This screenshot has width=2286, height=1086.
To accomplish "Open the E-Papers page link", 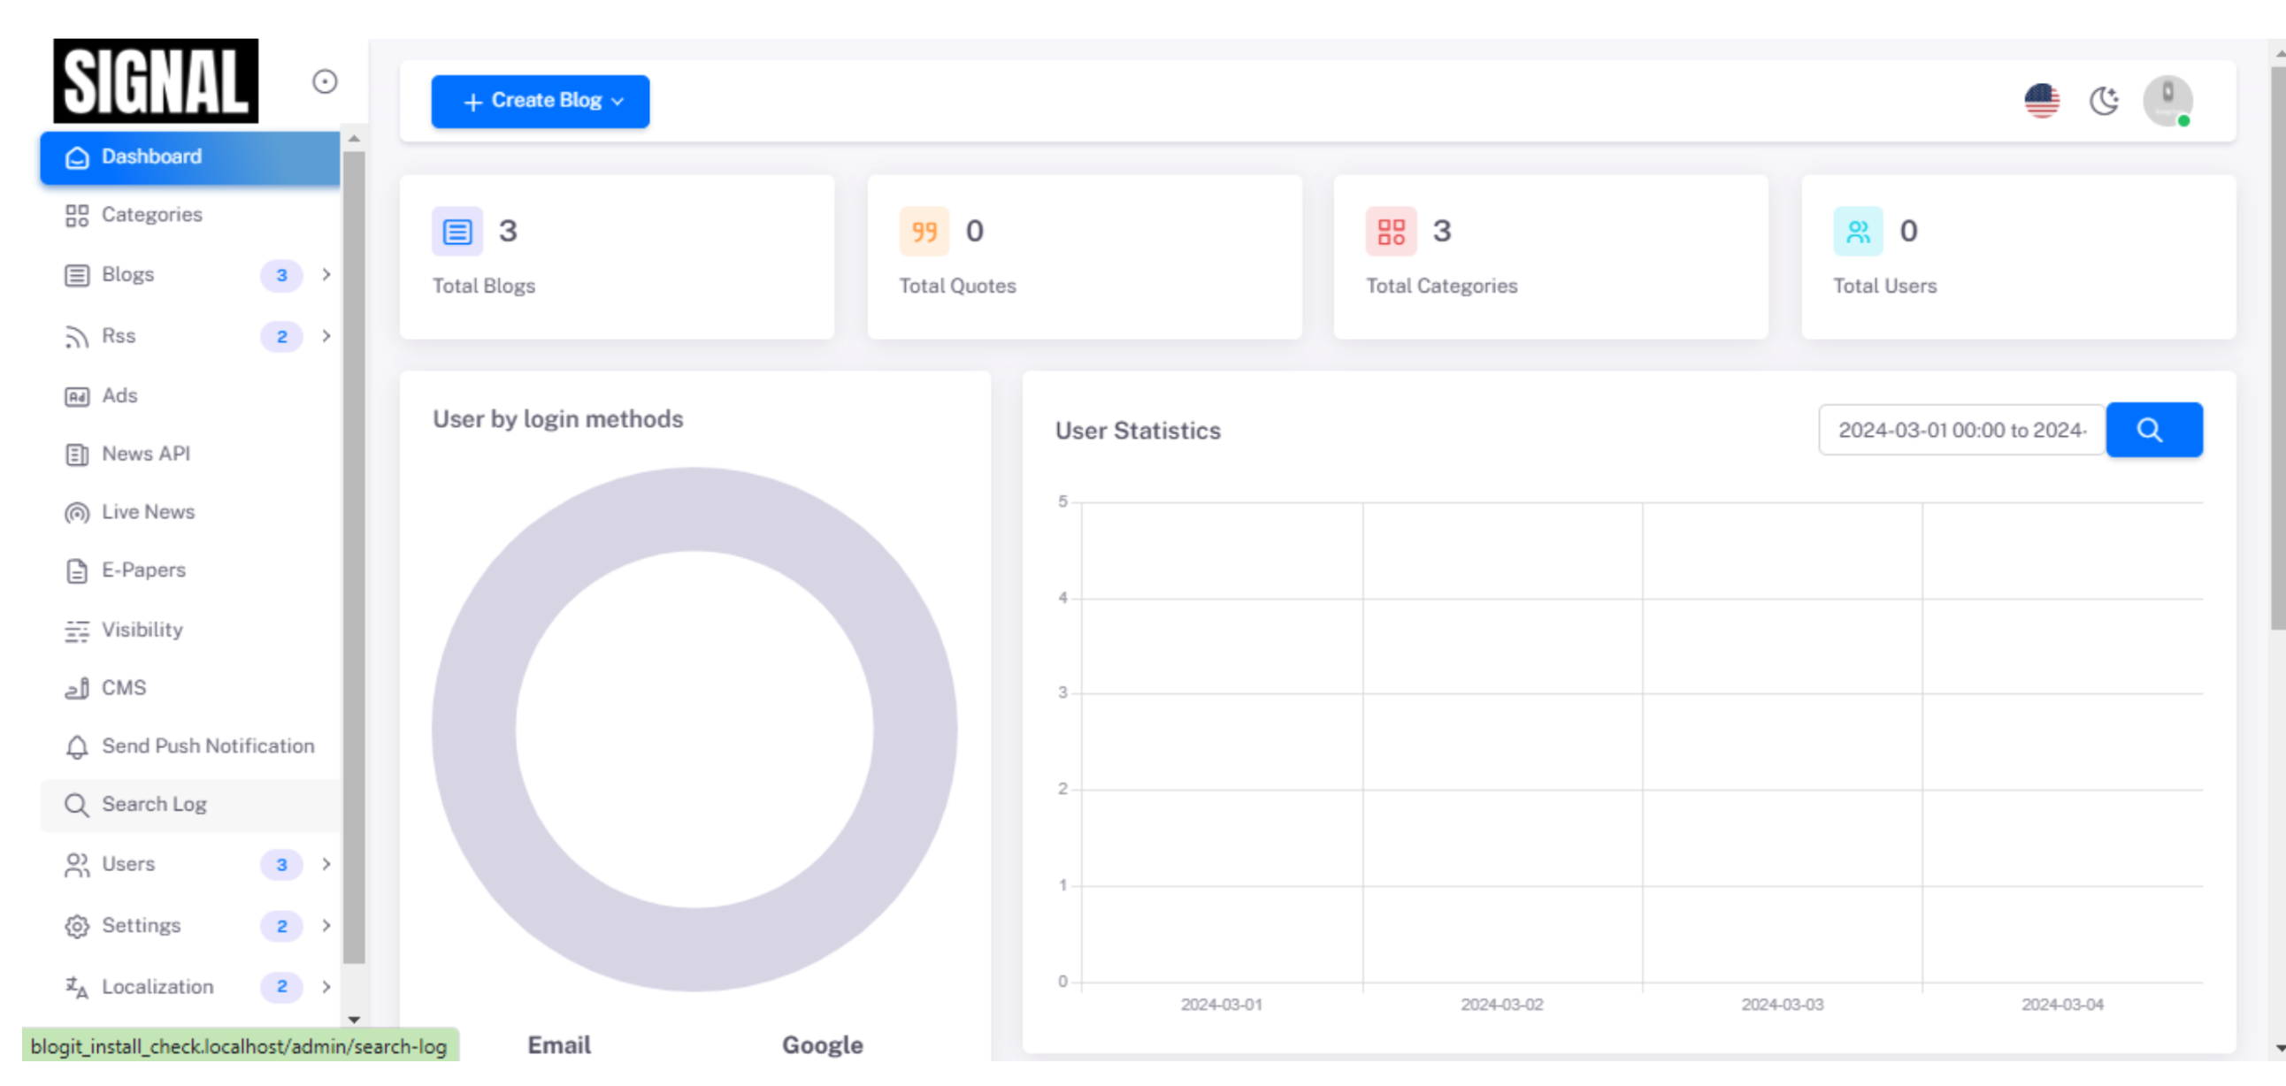I will pos(143,570).
